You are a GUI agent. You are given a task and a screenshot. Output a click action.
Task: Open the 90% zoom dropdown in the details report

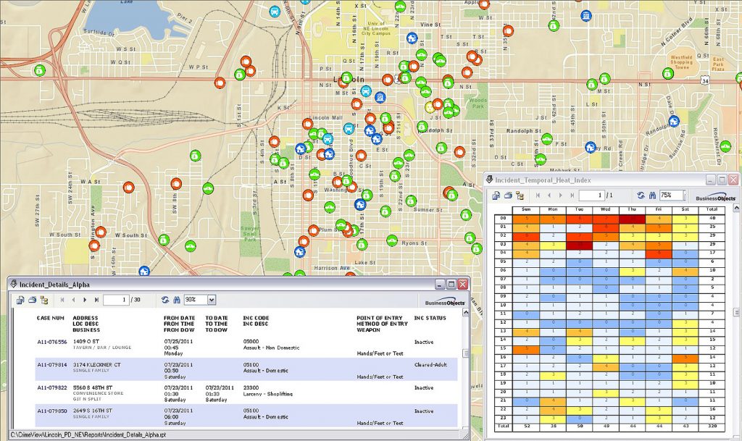[212, 299]
